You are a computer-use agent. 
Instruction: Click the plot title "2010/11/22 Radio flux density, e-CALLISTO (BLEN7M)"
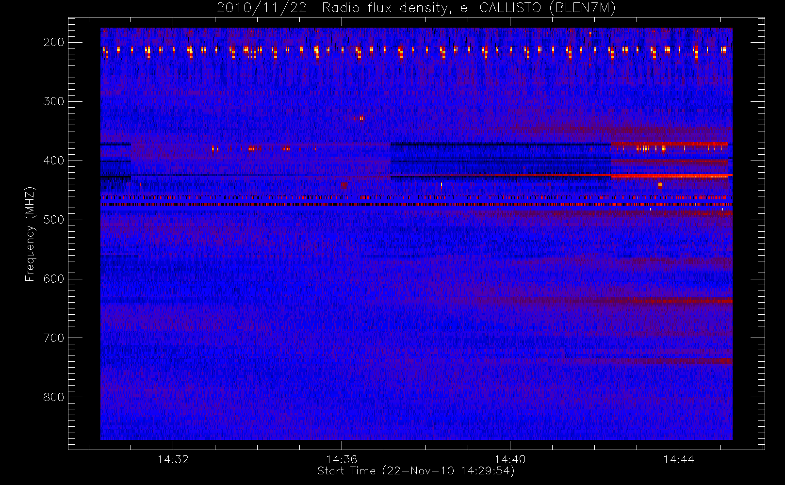click(x=416, y=8)
